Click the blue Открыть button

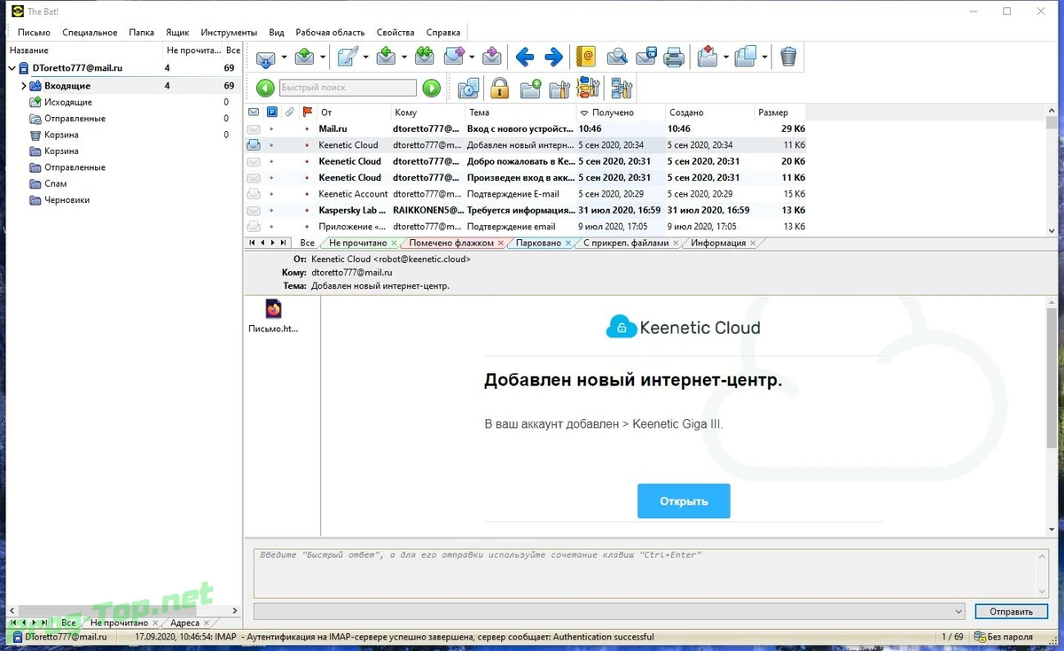(684, 501)
